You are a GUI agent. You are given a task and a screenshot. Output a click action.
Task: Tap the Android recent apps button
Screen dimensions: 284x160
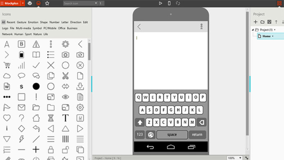click(191, 147)
